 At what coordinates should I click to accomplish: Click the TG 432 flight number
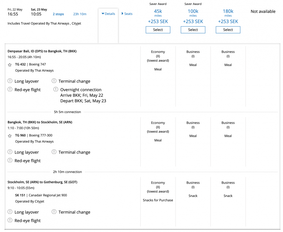click(x=20, y=65)
